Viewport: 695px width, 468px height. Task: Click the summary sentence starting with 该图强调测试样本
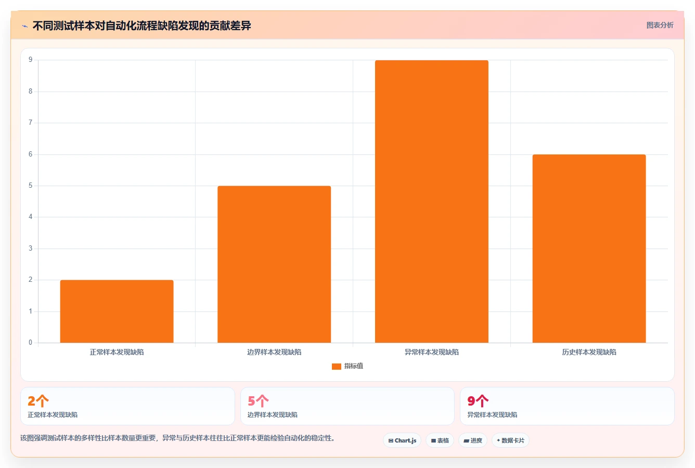pos(179,438)
